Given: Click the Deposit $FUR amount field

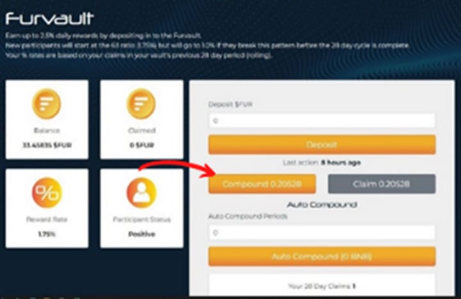Looking at the screenshot, I should tap(321, 120).
